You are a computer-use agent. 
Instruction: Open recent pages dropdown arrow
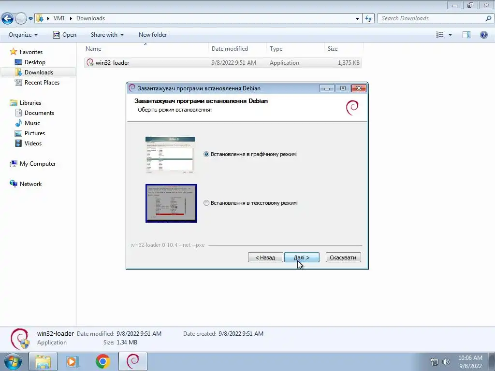point(30,19)
